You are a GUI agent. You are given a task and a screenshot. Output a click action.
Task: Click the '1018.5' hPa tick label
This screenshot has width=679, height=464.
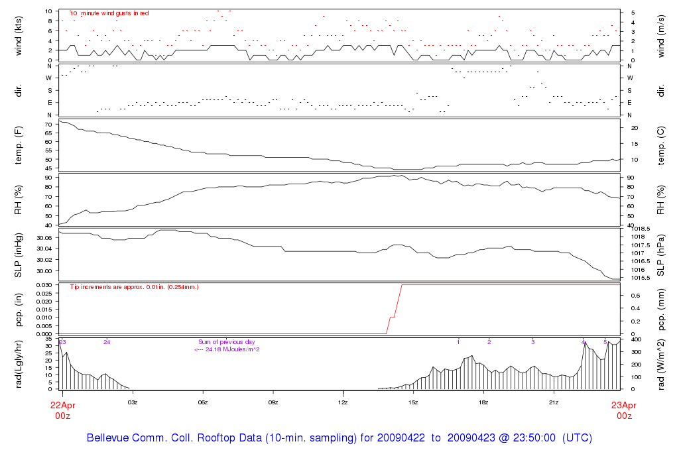point(641,229)
